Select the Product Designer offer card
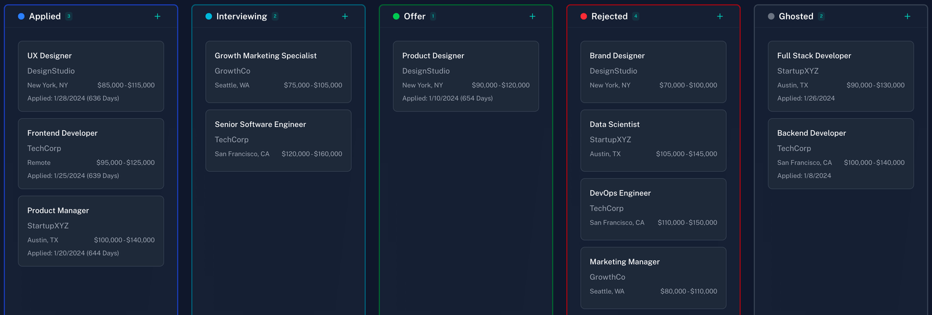 coord(466,76)
